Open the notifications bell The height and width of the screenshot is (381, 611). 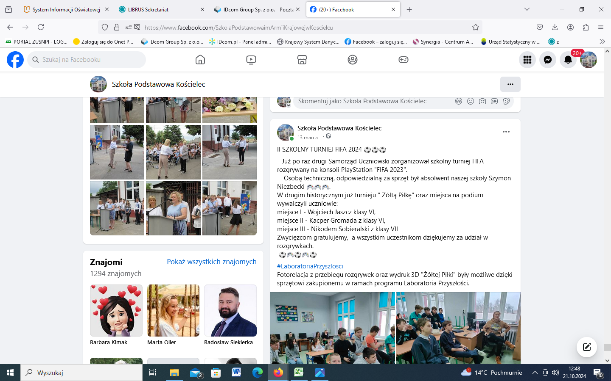click(x=568, y=60)
